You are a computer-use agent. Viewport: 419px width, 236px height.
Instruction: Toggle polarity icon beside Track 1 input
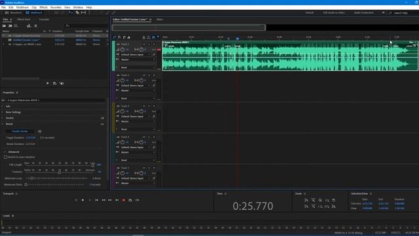point(154,54)
